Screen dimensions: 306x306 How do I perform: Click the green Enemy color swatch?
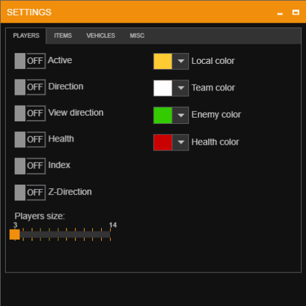[162, 115]
